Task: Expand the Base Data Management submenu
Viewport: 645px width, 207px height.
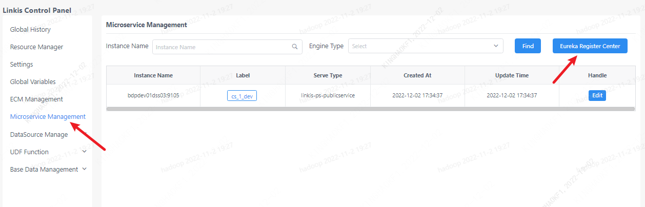Action: 85,169
